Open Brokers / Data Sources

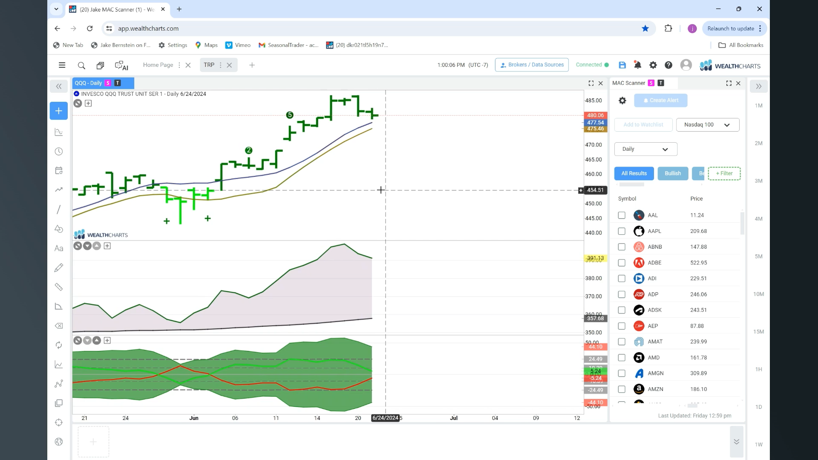coord(532,65)
